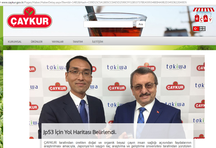216x148 pixels.
Task: Click headline 'Jp53 İçin Yol Haritası Belirlendi.'
Action: point(80,132)
